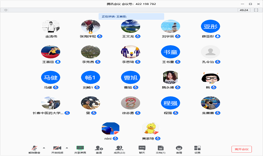Screen dimensions: 263x156
Task: Open the 表情 emoji reactions
Action: (179, 149)
